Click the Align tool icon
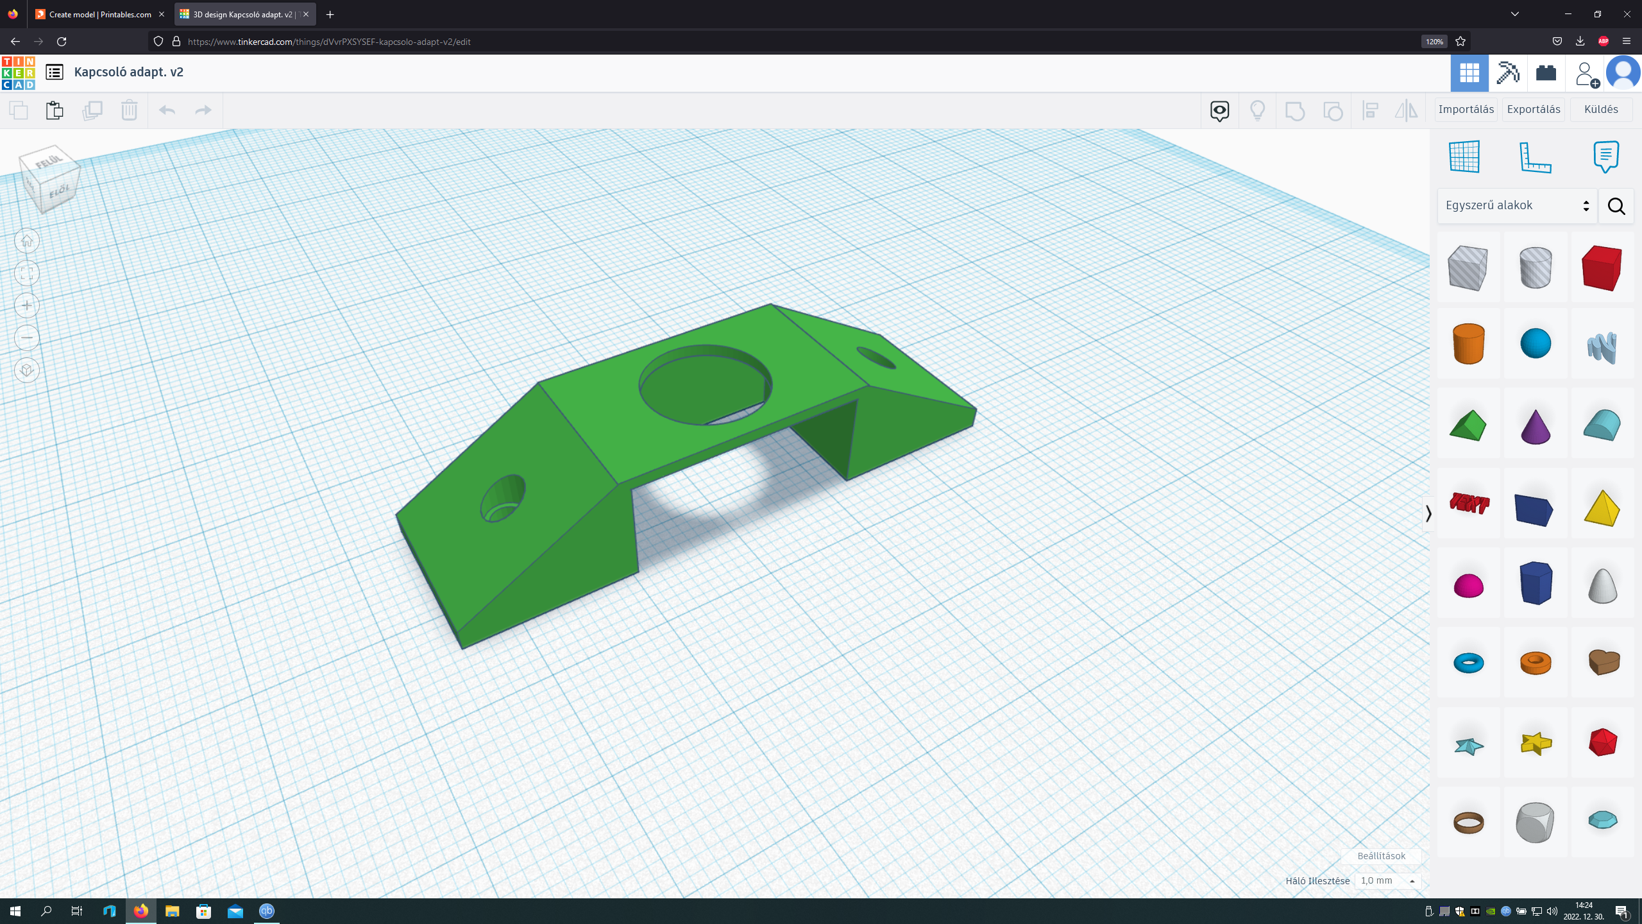 pyautogui.click(x=1370, y=110)
